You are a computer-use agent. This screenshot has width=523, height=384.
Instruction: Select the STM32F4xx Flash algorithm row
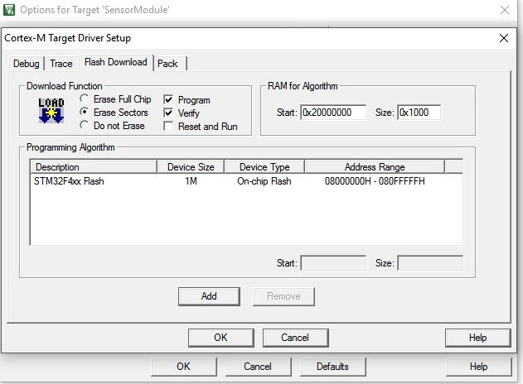(246, 181)
